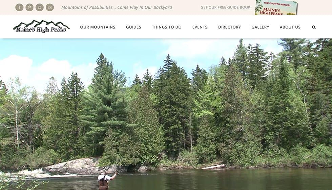Open the Instagram social icon

click(x=40, y=7)
